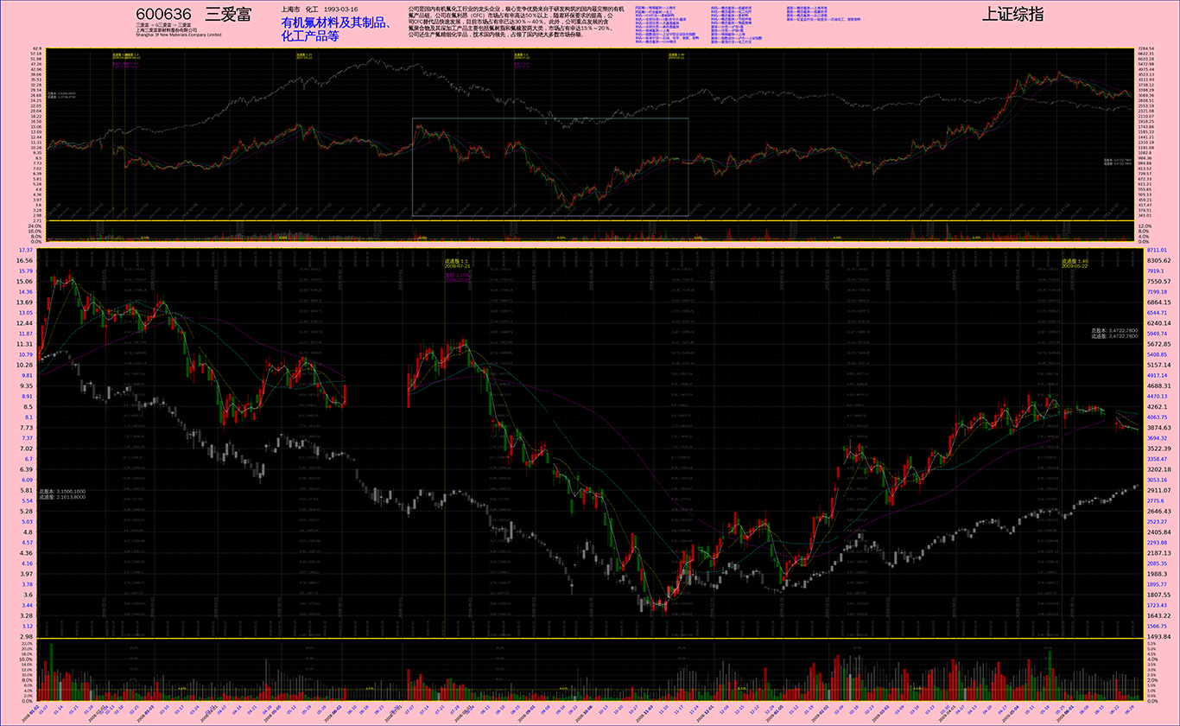Click 15.06 on lower chart left price axis
This screenshot has height=726, width=1180.
point(24,281)
